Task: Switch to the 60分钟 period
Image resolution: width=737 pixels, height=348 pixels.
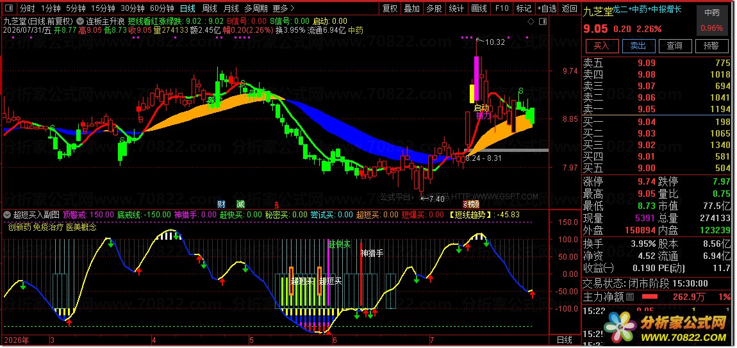Action: 162,8
